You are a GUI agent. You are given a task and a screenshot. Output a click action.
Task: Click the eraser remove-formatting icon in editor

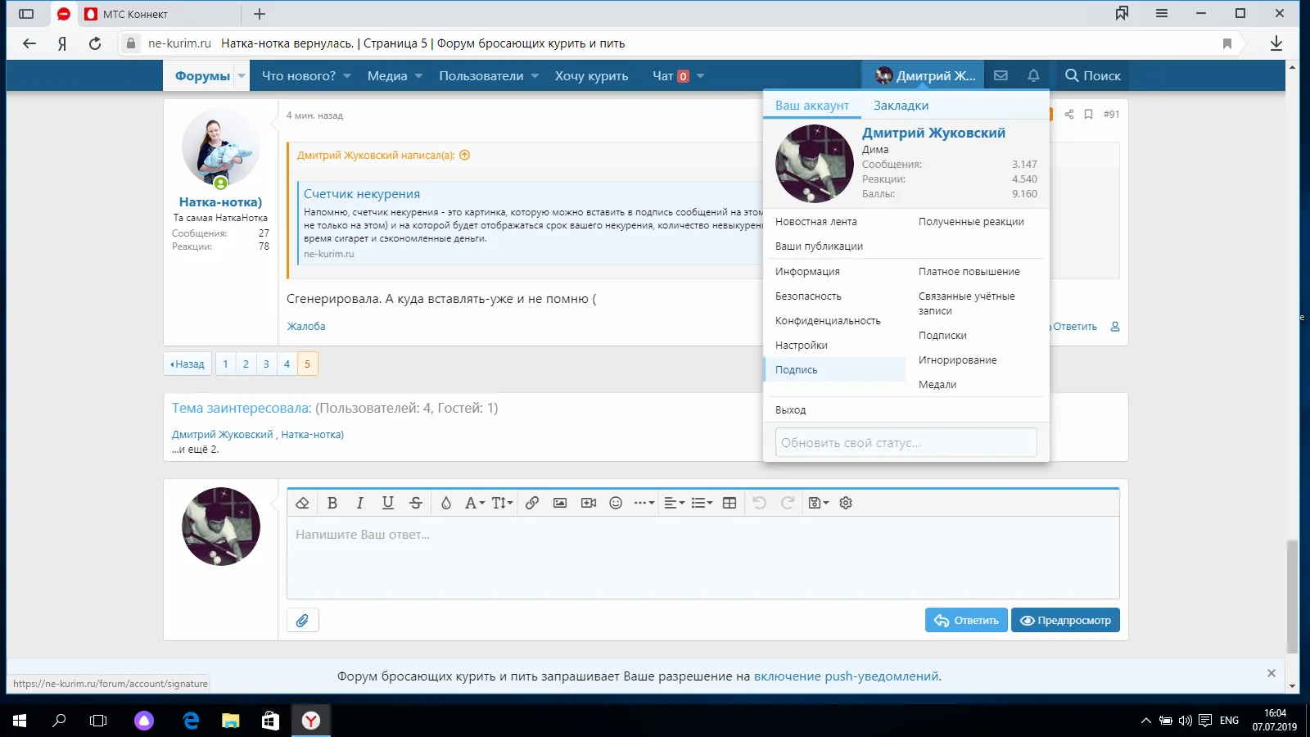[302, 503]
